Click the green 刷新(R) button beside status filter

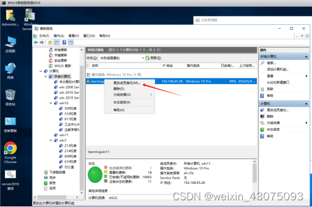pyautogui.click(x=153, y=58)
